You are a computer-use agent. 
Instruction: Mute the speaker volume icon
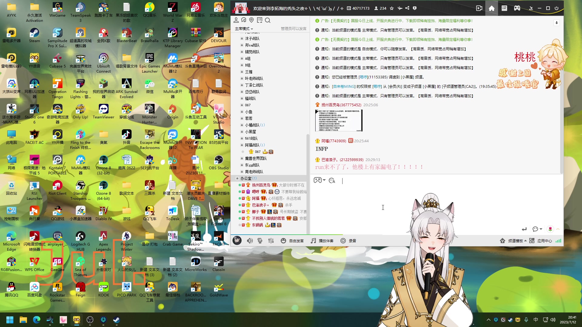pos(250,241)
